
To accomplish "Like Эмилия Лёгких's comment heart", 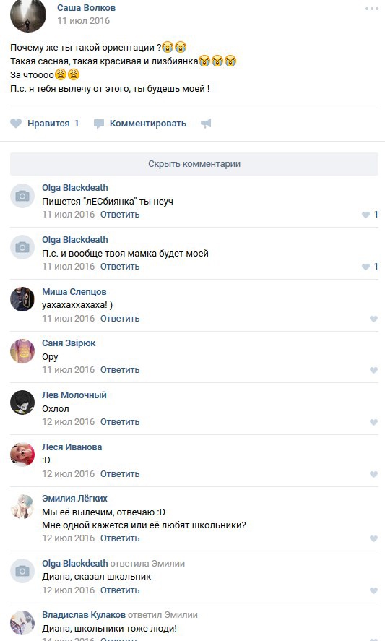I will pyautogui.click(x=373, y=539).
